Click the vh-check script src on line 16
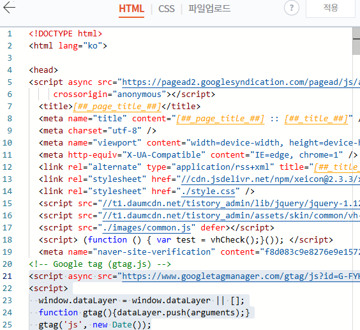Image resolution: width=360 pixels, height=330 pixels. (x=231, y=216)
